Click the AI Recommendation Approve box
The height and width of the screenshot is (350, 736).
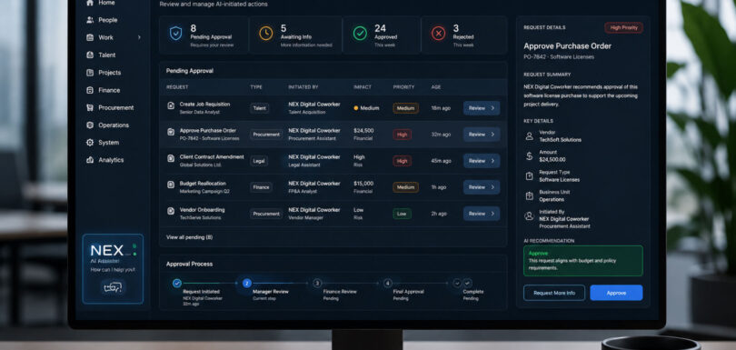[583, 261]
